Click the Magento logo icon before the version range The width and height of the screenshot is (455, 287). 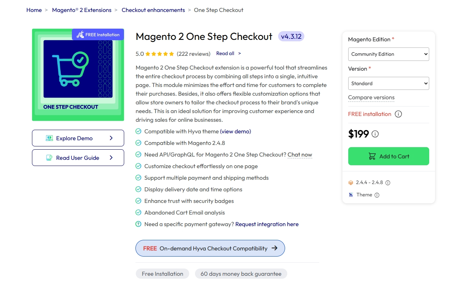pyautogui.click(x=350, y=183)
